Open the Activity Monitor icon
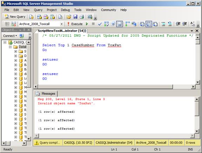Viewport: 202px width, 153px height. [90, 17]
